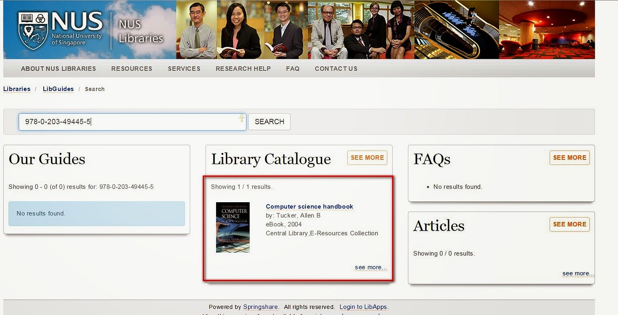Open the FAQ menu item
Viewport: 618px width, 315px height.
(x=292, y=69)
